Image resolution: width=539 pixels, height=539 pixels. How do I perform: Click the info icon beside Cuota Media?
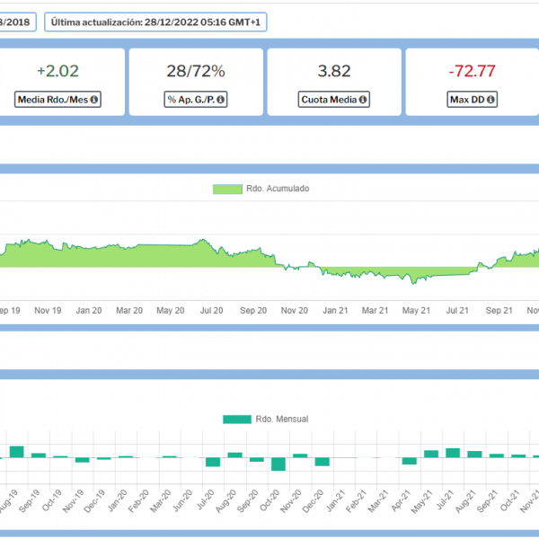[363, 100]
